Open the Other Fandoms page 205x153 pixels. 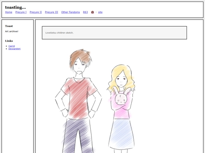point(71,12)
